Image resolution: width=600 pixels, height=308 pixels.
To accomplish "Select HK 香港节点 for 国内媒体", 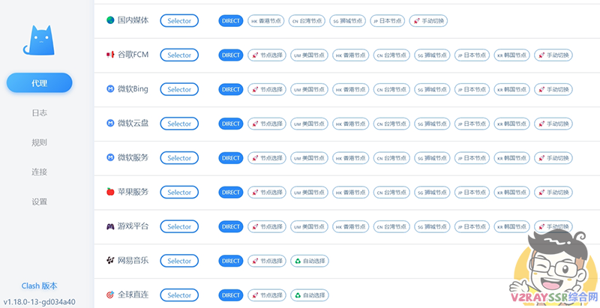I will pyautogui.click(x=266, y=21).
